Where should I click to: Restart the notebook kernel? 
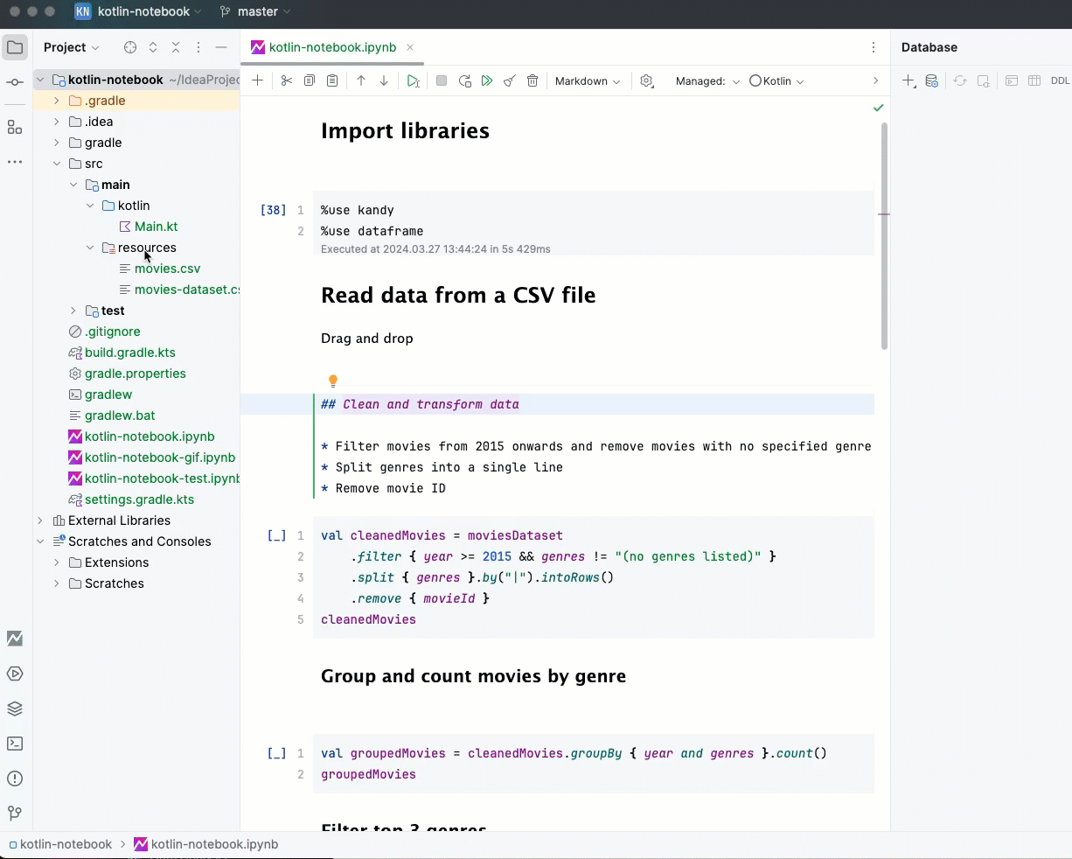tap(464, 80)
